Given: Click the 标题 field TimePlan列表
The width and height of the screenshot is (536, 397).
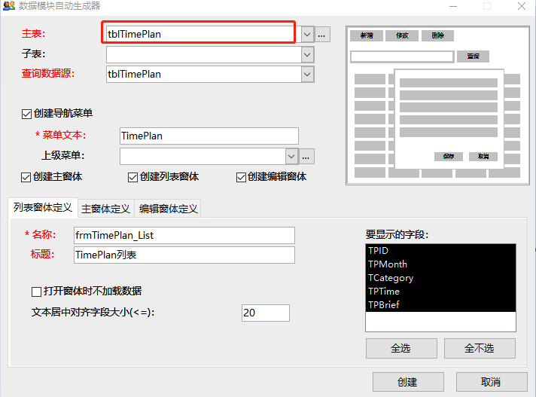Looking at the screenshot, I should point(184,255).
